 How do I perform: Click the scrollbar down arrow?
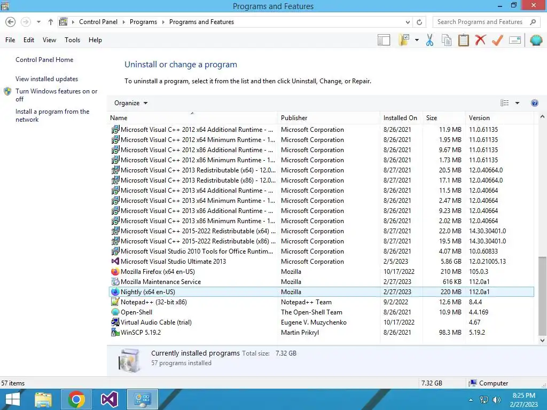[542, 340]
